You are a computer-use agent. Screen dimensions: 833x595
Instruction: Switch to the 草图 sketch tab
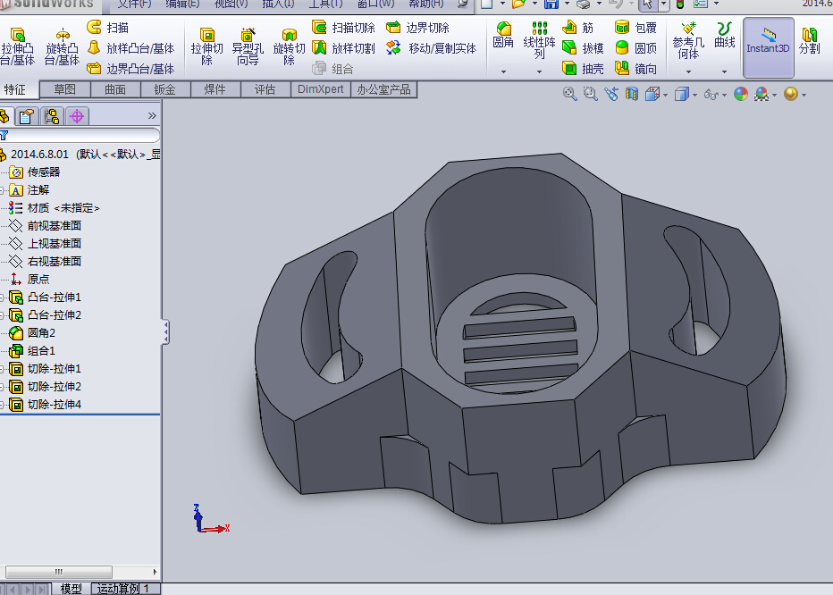pyautogui.click(x=64, y=89)
